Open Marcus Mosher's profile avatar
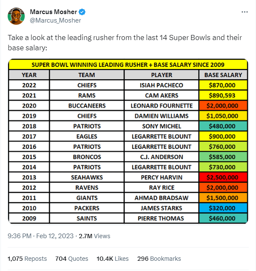This screenshot has height=271, width=256. (x=16, y=15)
